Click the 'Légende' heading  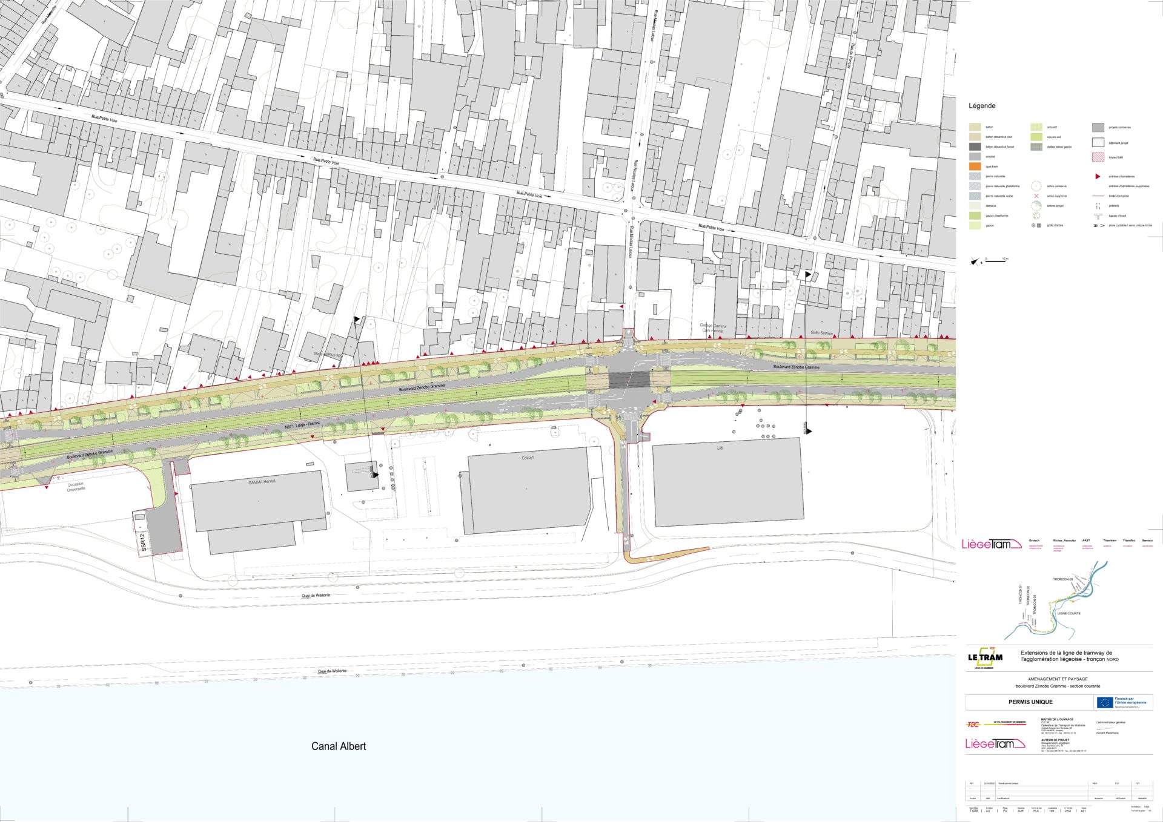(x=982, y=106)
